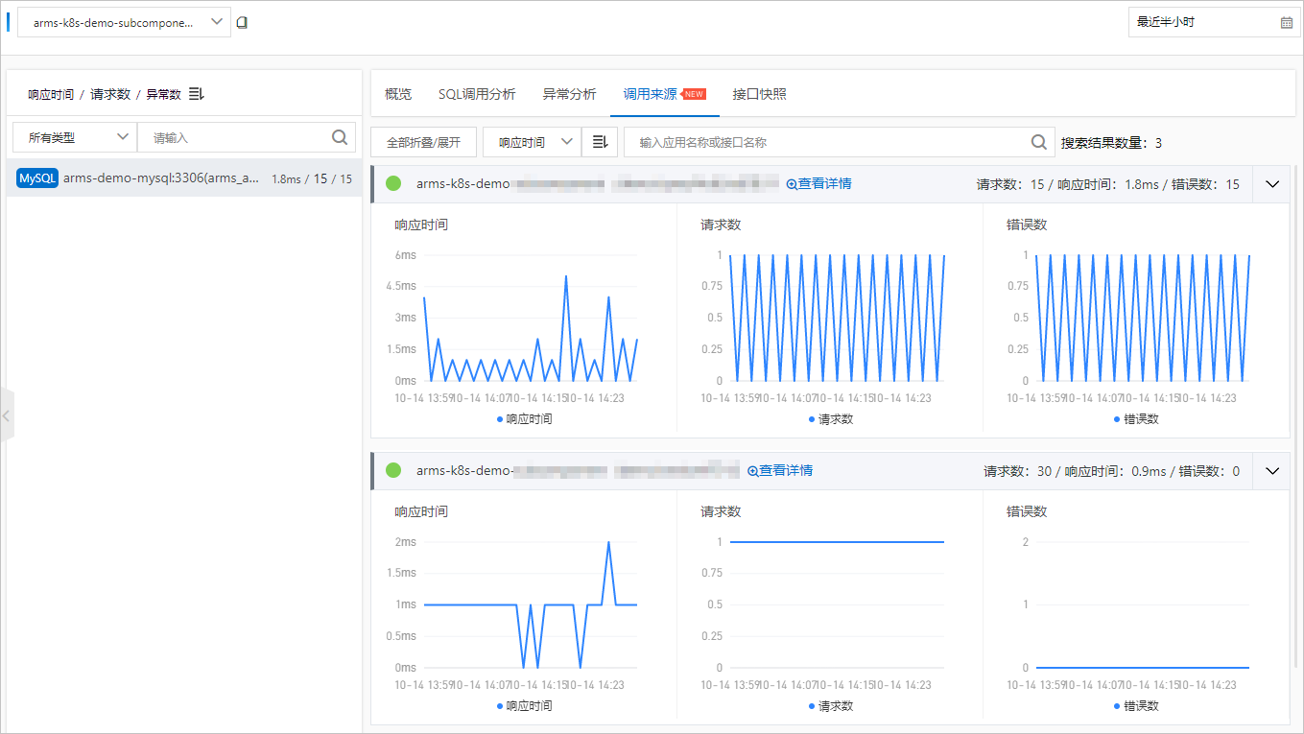Click search icon in application name field
This screenshot has width=1304, height=734.
coord(1038,142)
